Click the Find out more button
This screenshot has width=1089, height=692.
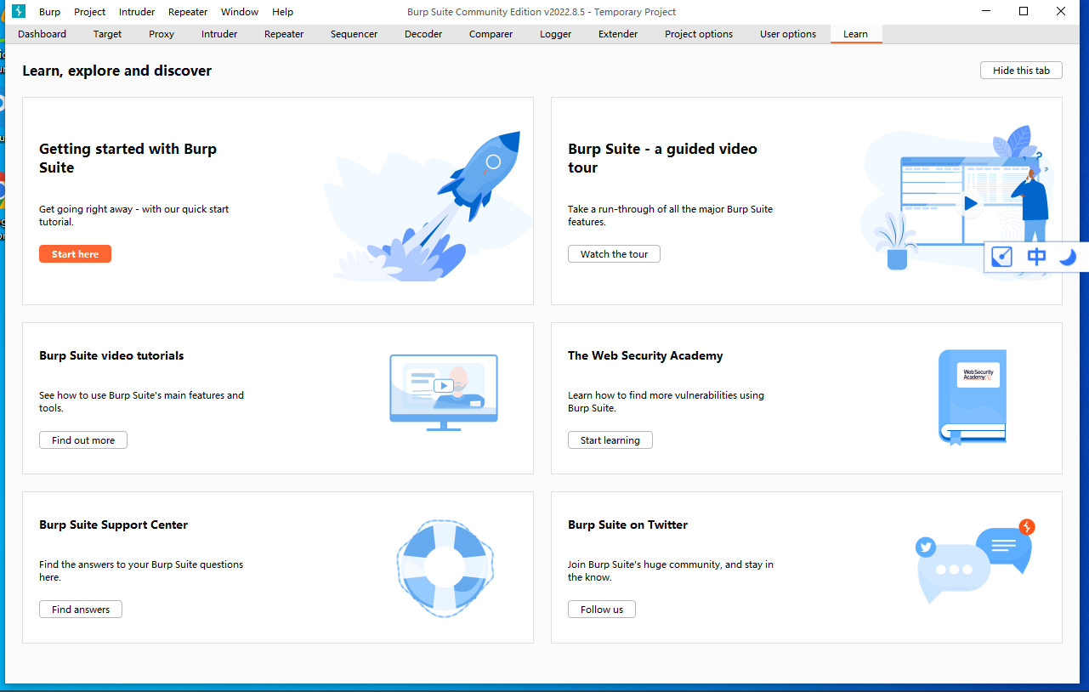pyautogui.click(x=83, y=440)
